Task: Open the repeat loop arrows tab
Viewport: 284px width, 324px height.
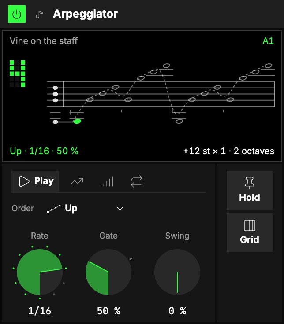Action: pyautogui.click(x=137, y=181)
